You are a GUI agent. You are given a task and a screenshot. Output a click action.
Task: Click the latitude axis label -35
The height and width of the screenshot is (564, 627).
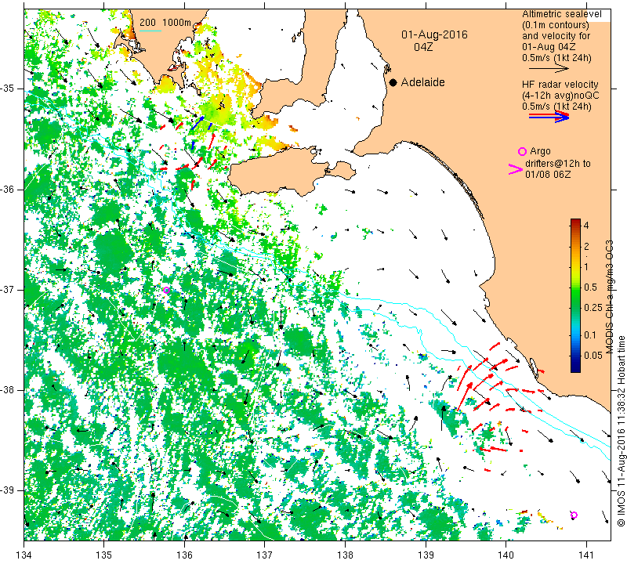coord(8,89)
